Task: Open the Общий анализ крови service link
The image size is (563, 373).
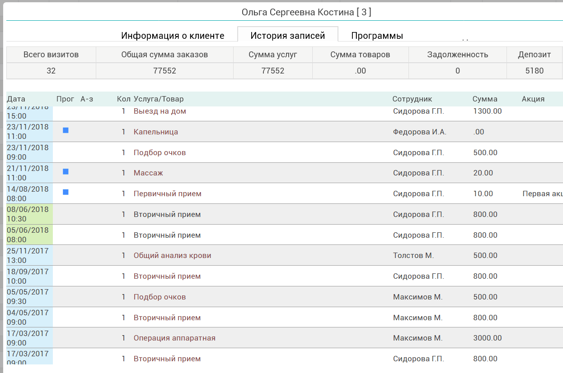Action: tap(173, 255)
